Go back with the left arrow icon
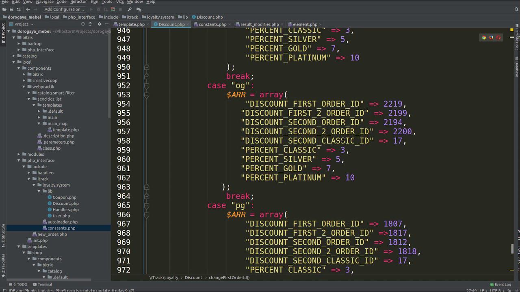Image resolution: width=520 pixels, height=292 pixels. 28,9
